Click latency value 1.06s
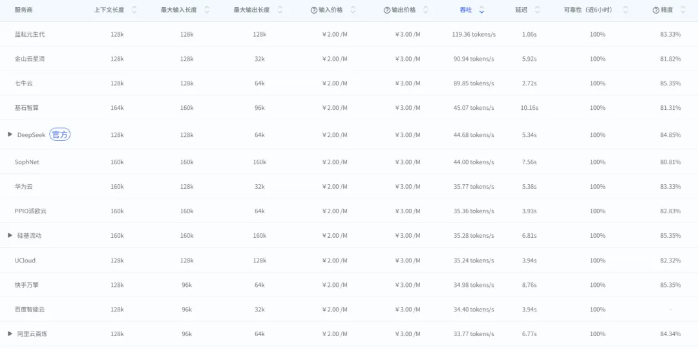The image size is (698, 349). (x=529, y=34)
